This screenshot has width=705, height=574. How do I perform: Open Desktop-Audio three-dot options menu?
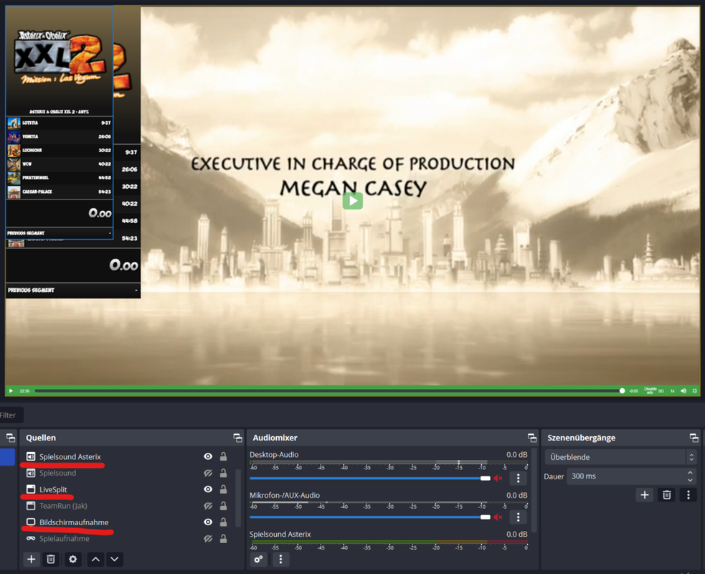(518, 478)
